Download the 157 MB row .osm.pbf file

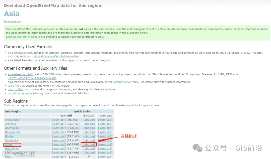pos(59,153)
